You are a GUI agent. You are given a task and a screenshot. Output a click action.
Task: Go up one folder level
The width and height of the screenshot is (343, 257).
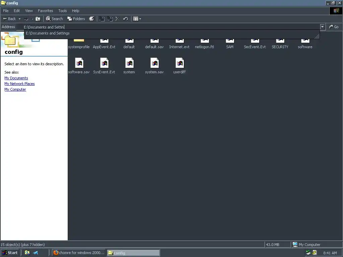[x=38, y=19]
